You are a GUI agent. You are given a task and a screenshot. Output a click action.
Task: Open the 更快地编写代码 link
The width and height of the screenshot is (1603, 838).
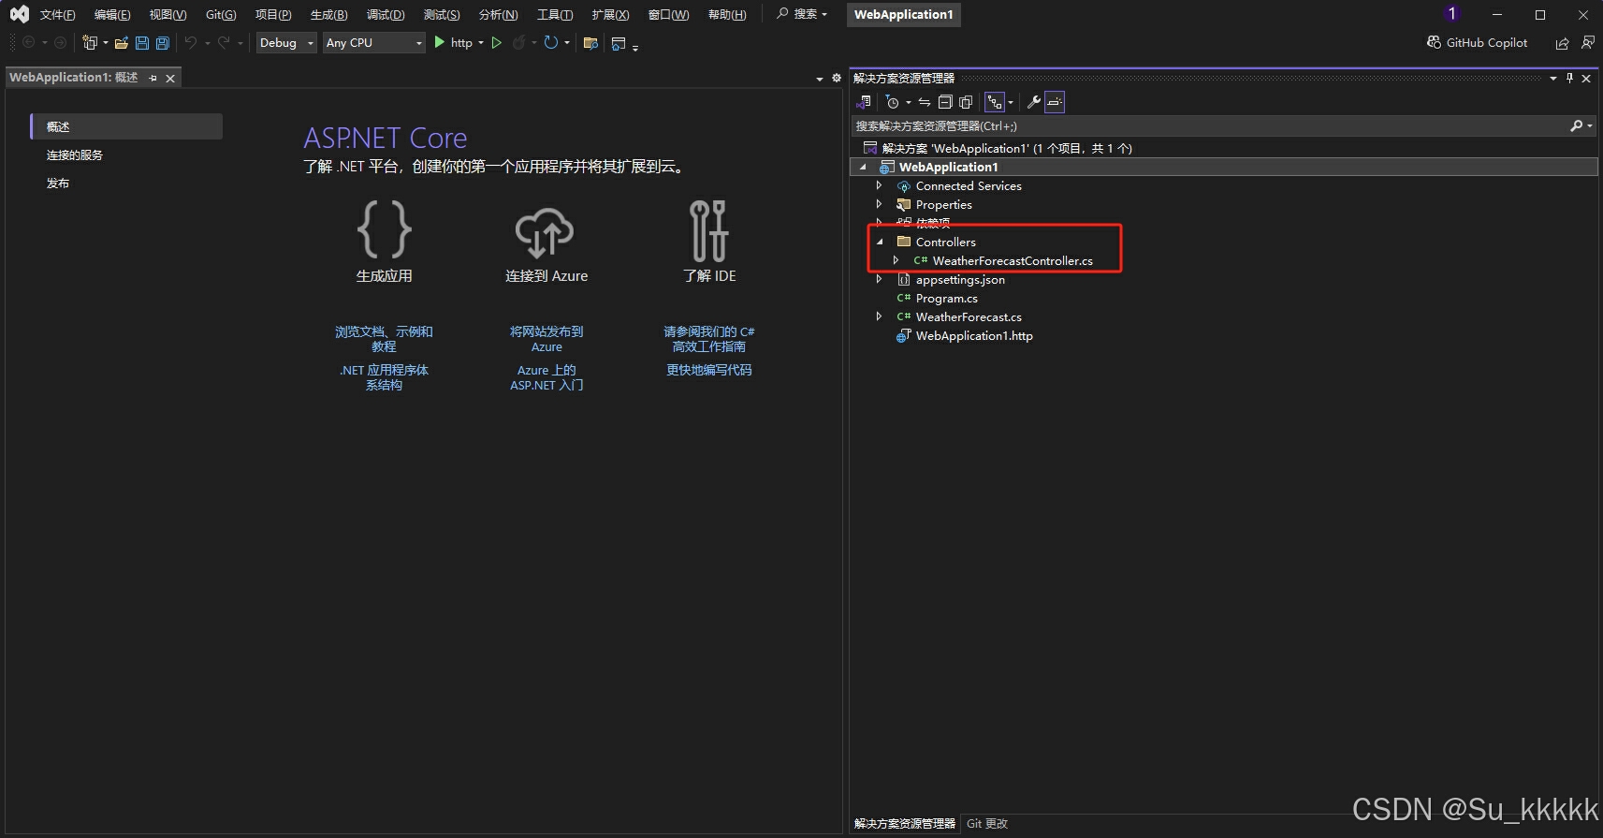(709, 370)
